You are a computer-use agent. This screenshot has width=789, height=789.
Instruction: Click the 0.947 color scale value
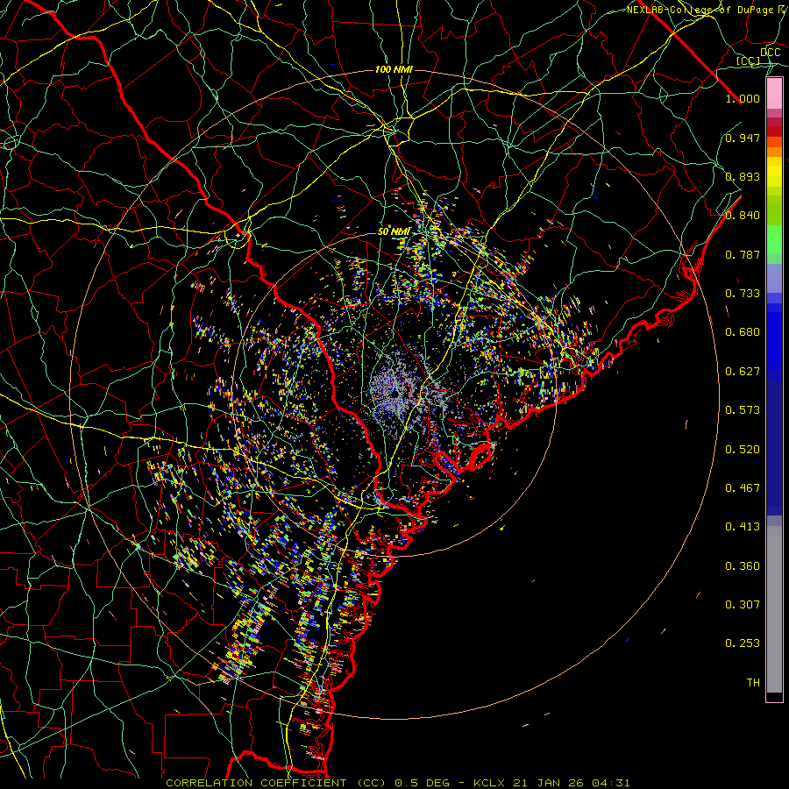point(743,138)
